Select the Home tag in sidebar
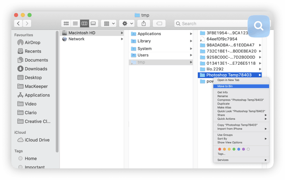285x180 pixels. (x=31, y=159)
